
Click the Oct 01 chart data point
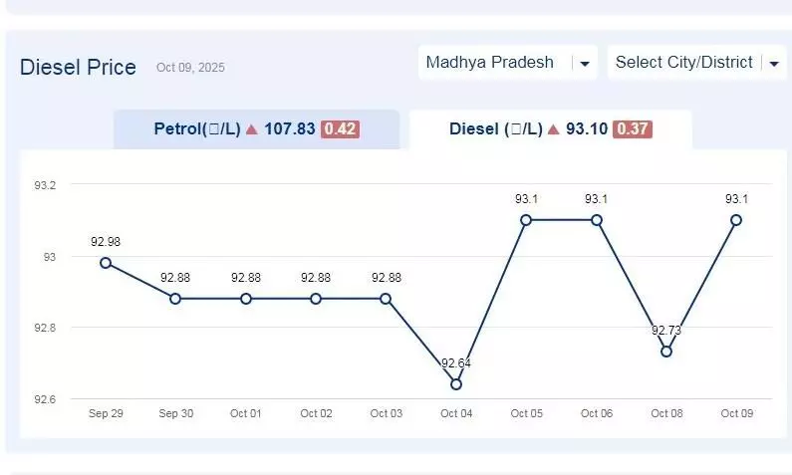point(246,299)
